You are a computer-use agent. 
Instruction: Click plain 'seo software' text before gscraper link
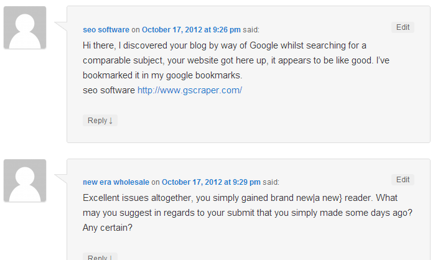(x=108, y=90)
